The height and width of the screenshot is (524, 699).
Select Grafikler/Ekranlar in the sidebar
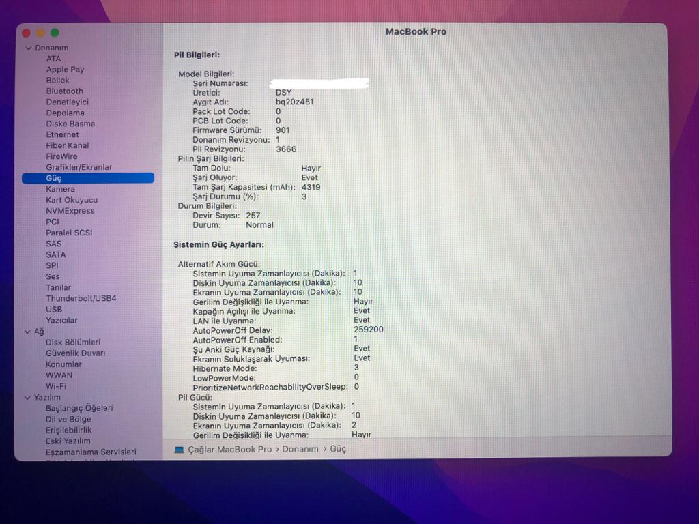click(x=79, y=167)
